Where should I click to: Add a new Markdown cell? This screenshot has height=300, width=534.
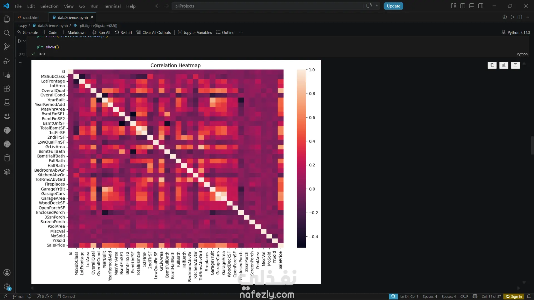click(x=74, y=32)
